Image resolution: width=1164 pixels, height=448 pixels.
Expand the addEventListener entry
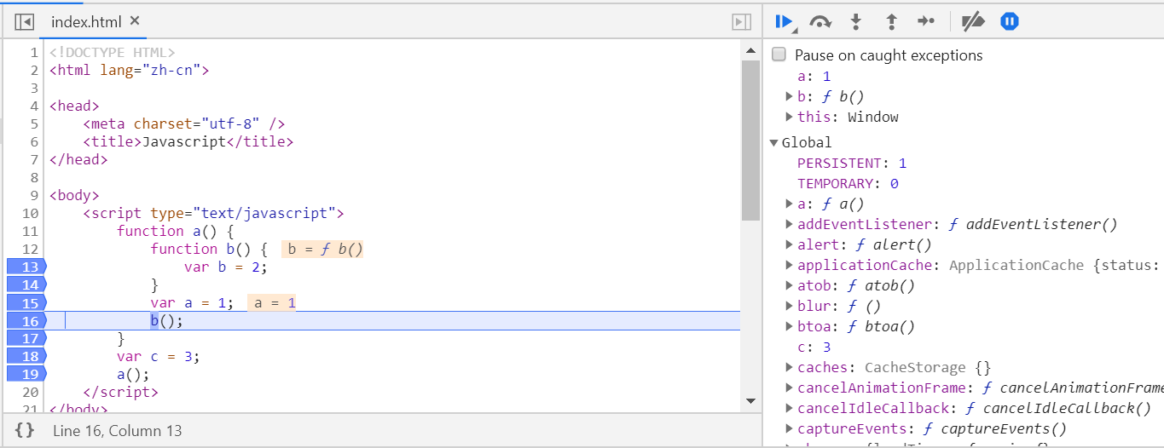pos(790,224)
